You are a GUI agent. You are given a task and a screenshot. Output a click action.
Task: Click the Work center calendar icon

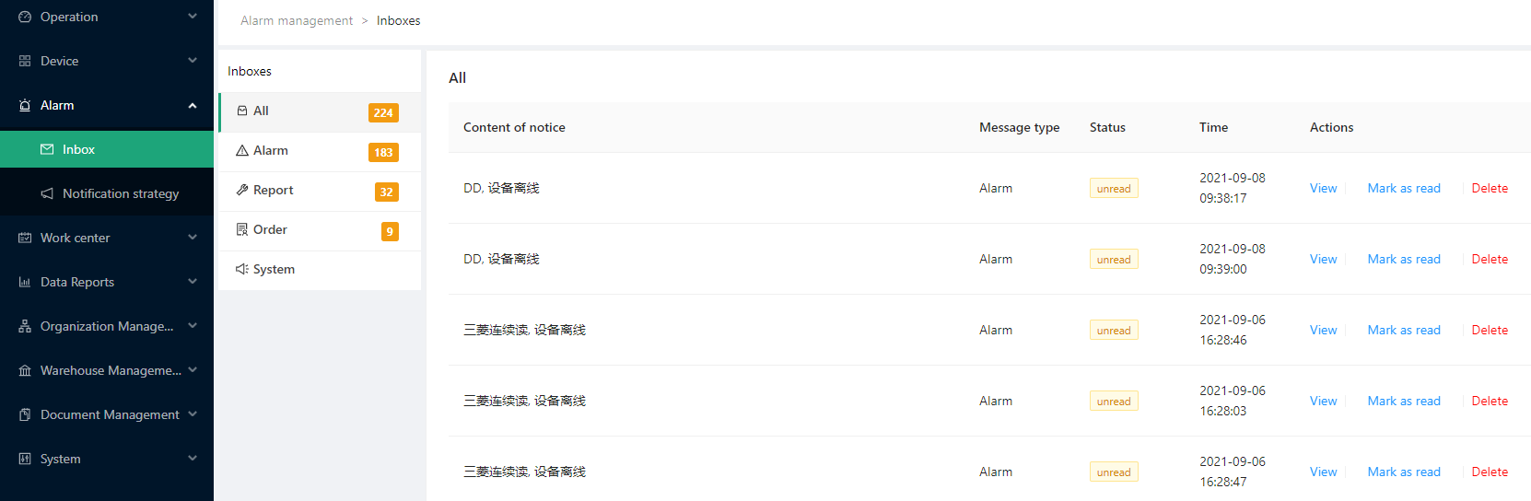pos(25,238)
